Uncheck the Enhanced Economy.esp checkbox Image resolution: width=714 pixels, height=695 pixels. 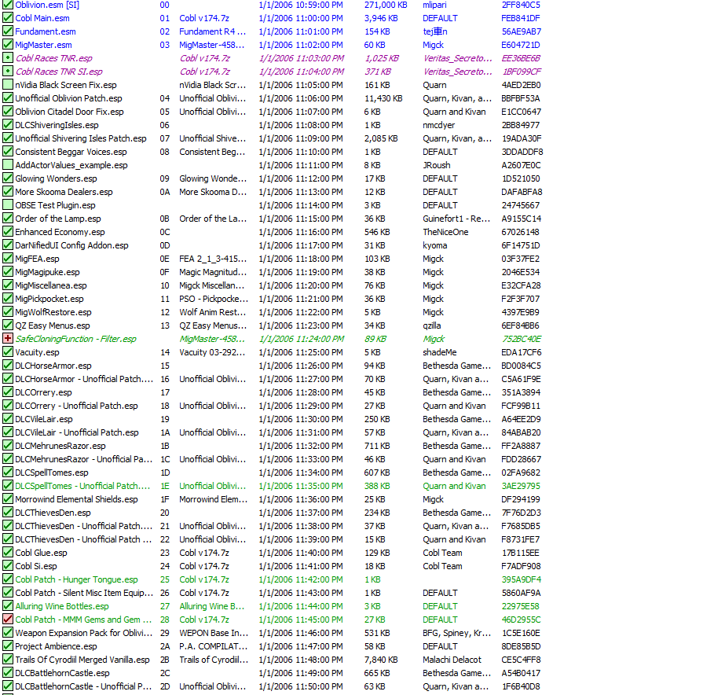[8, 232]
